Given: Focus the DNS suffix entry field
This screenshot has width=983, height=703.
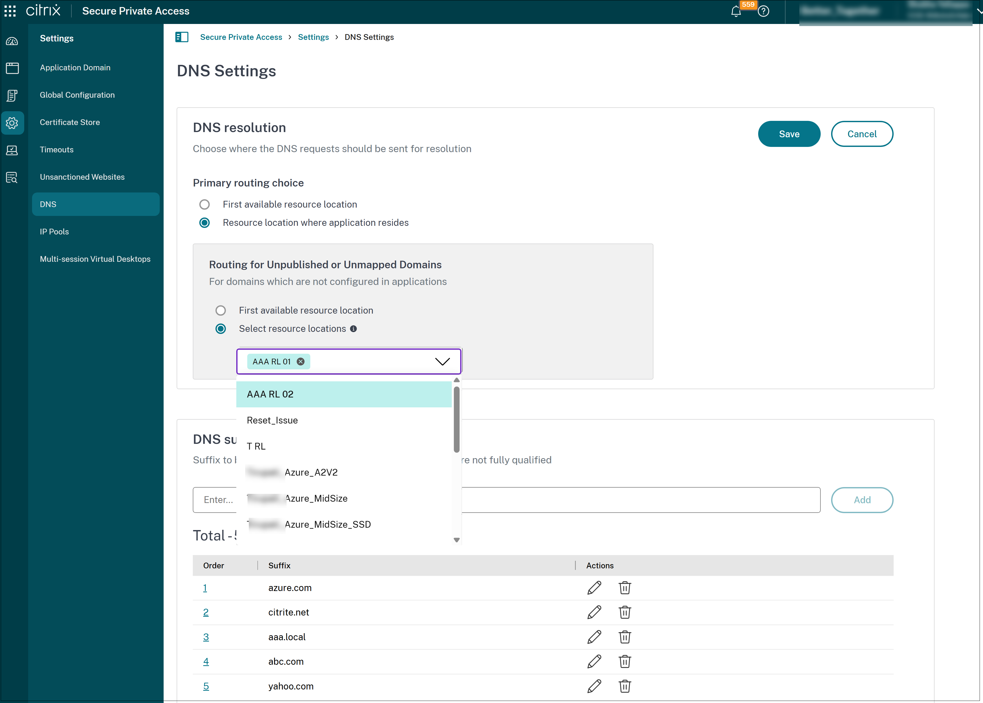Looking at the screenshot, I should coord(506,500).
